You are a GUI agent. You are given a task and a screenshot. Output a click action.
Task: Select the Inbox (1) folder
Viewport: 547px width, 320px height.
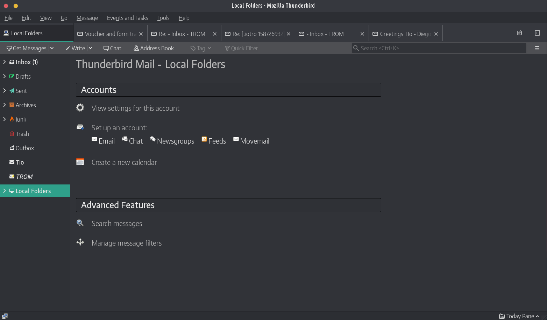point(35,62)
